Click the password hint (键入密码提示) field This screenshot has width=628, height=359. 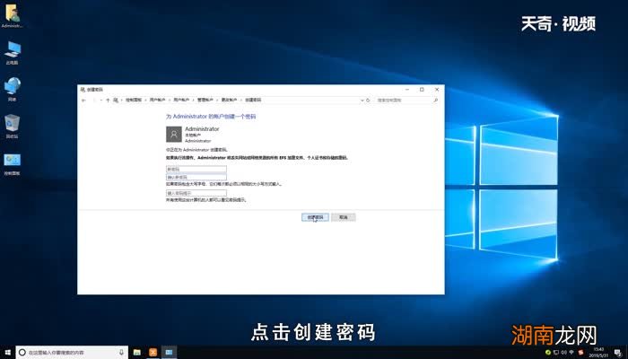pos(196,192)
